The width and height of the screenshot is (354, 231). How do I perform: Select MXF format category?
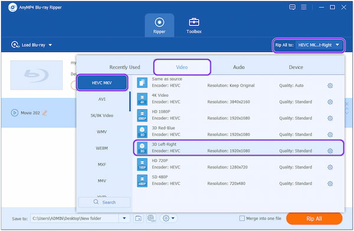click(x=102, y=164)
